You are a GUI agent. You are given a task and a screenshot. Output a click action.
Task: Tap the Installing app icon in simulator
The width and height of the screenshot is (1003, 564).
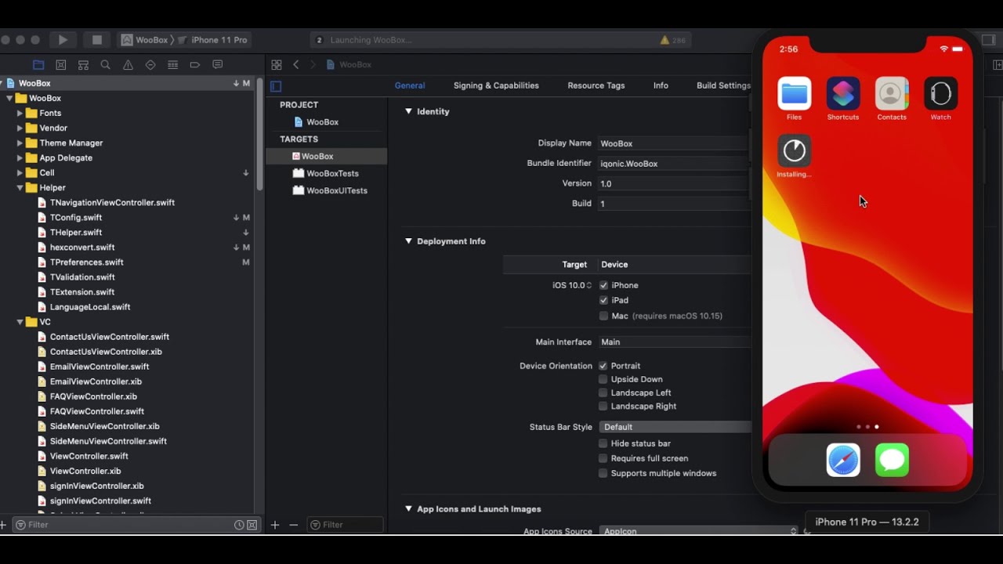pyautogui.click(x=794, y=150)
